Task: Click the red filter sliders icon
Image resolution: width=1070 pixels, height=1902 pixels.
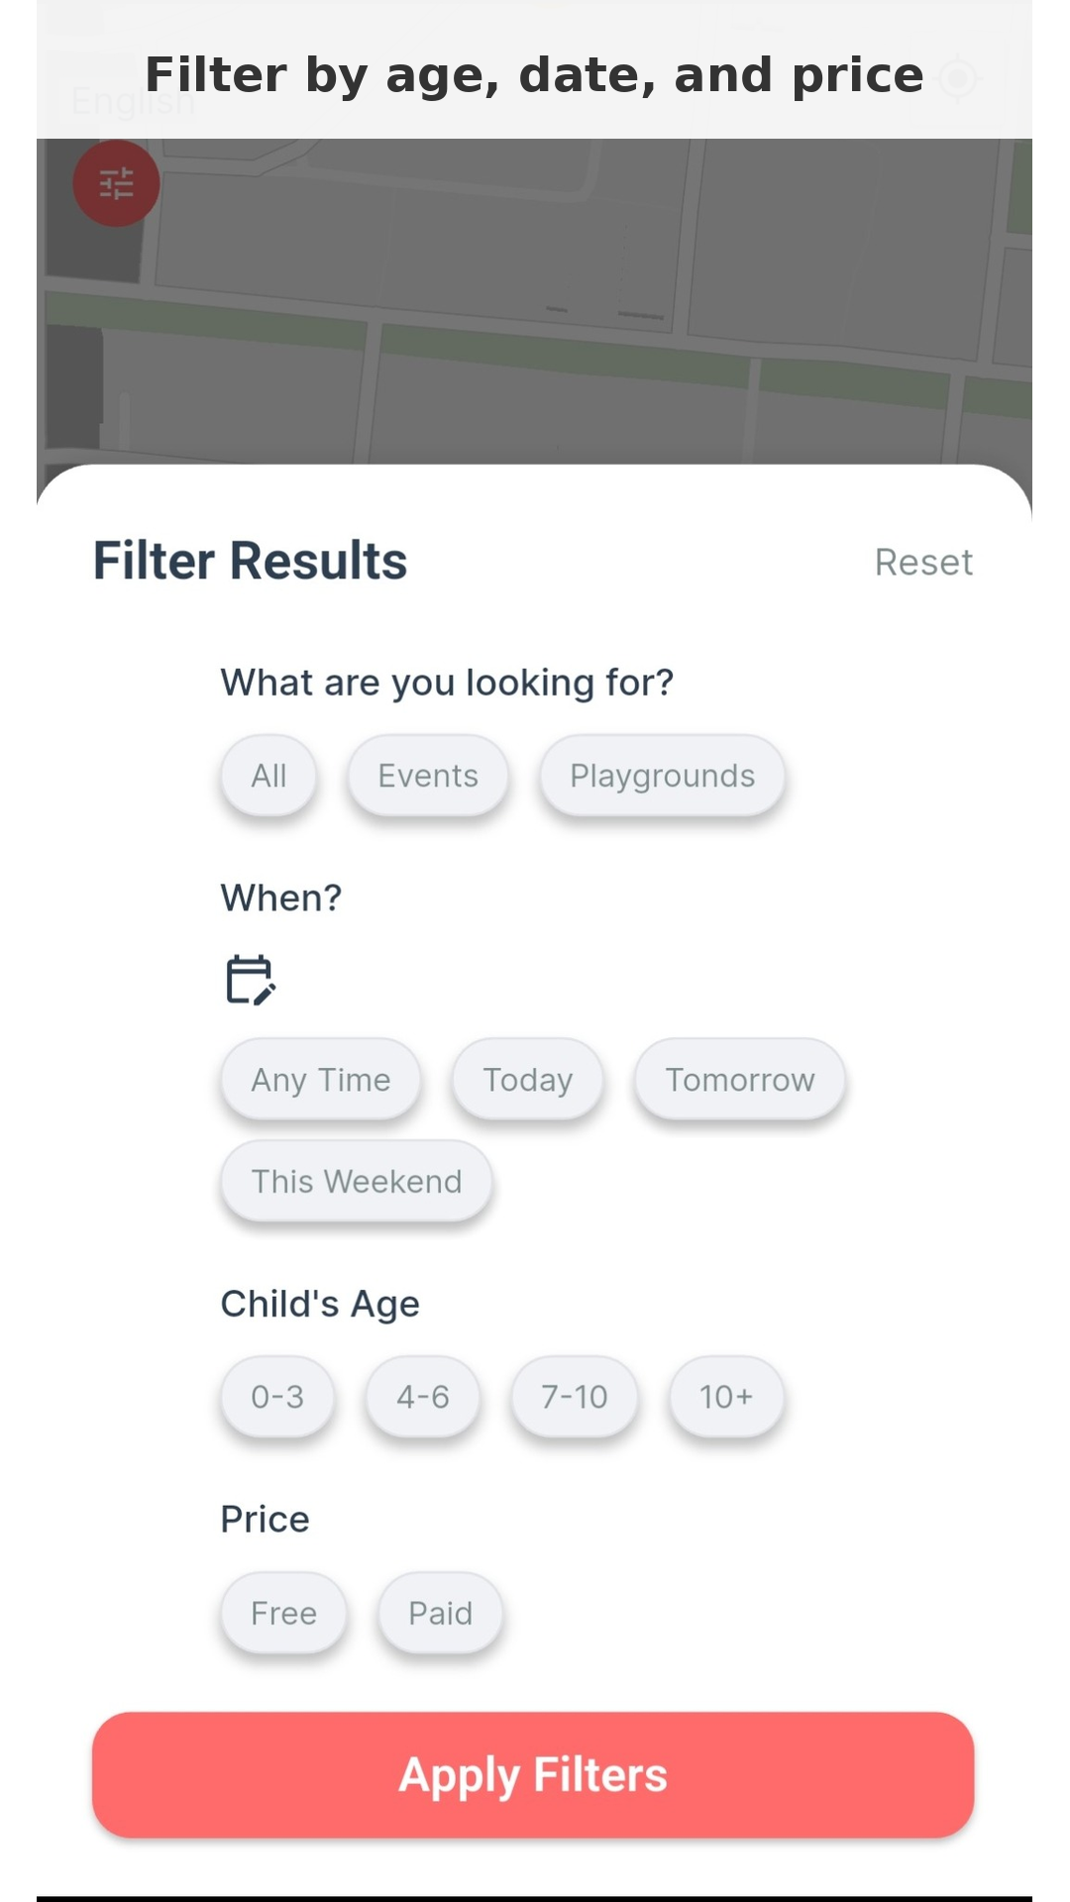Action: coord(116,183)
